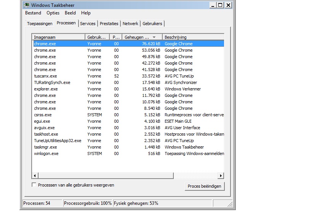Click the 33.572 kB memory value

[151, 76]
